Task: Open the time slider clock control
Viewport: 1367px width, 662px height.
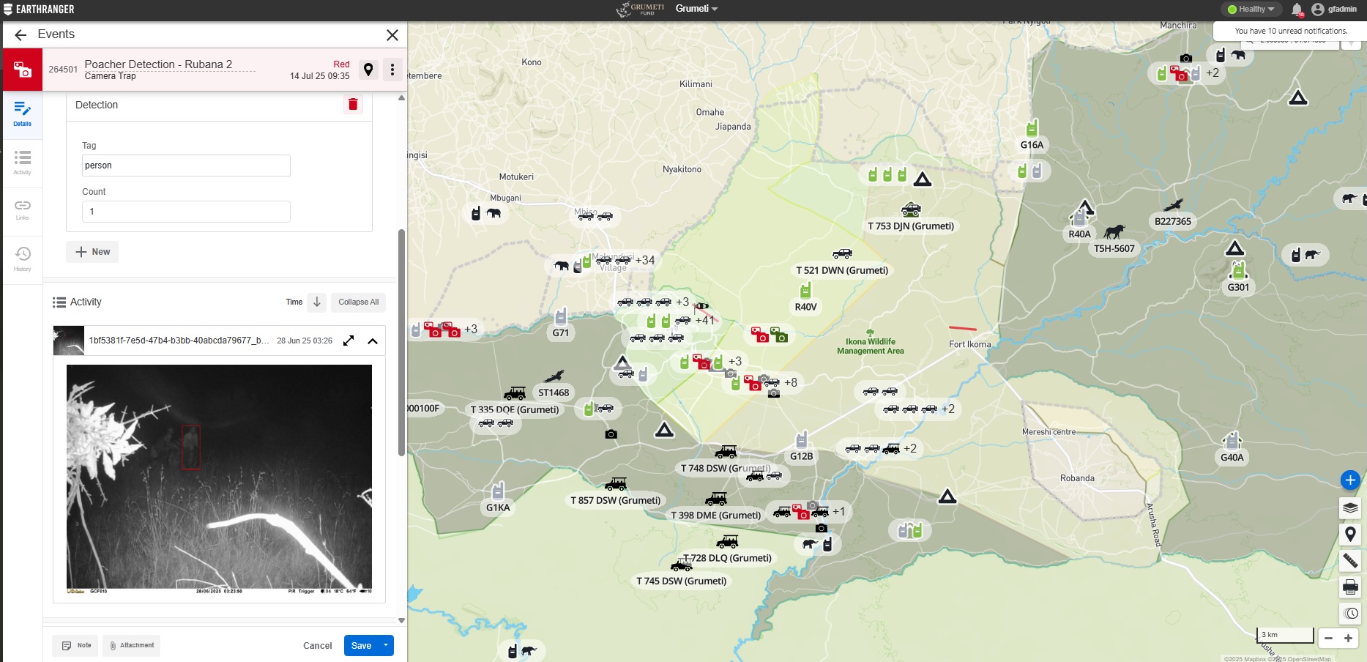Action: 1350,613
